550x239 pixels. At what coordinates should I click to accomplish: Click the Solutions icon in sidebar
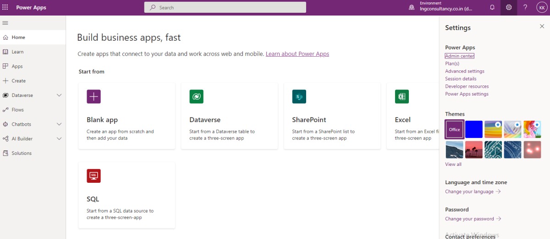(x=5, y=153)
